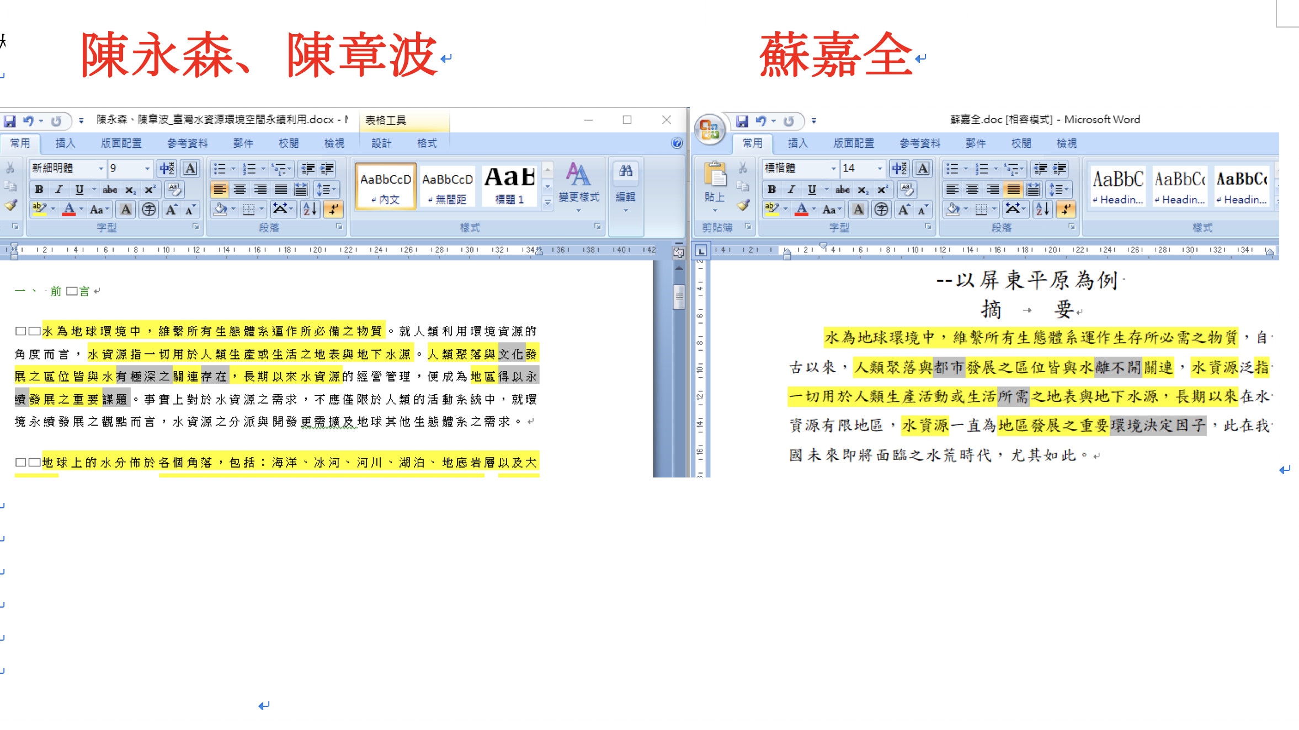The height and width of the screenshot is (730, 1299).
Task: Click tab selector L box on right ruler
Action: pos(701,251)
